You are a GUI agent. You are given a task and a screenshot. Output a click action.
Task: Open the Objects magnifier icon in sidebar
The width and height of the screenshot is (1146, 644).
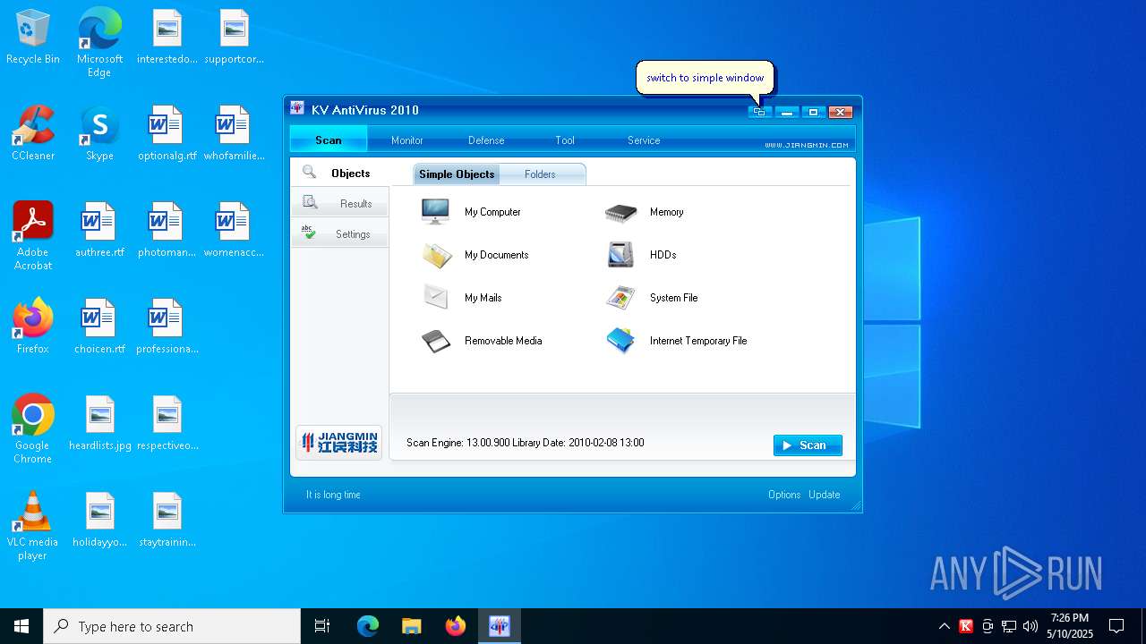309,173
